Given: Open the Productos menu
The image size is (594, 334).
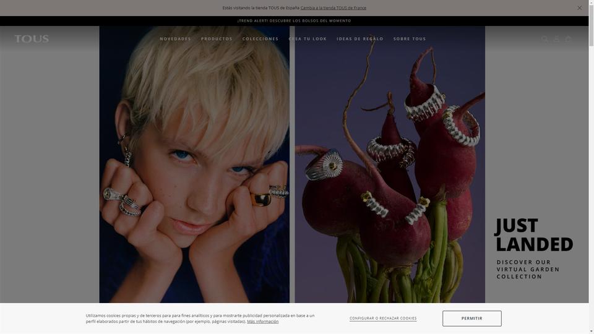Looking at the screenshot, I should (x=217, y=38).
